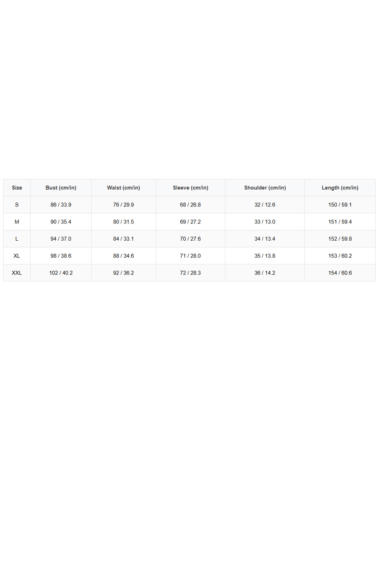Image resolution: width=380 pixels, height=570 pixels.
Task: Select the 'Shoulder (cm/in)' header
Action: [265, 188]
